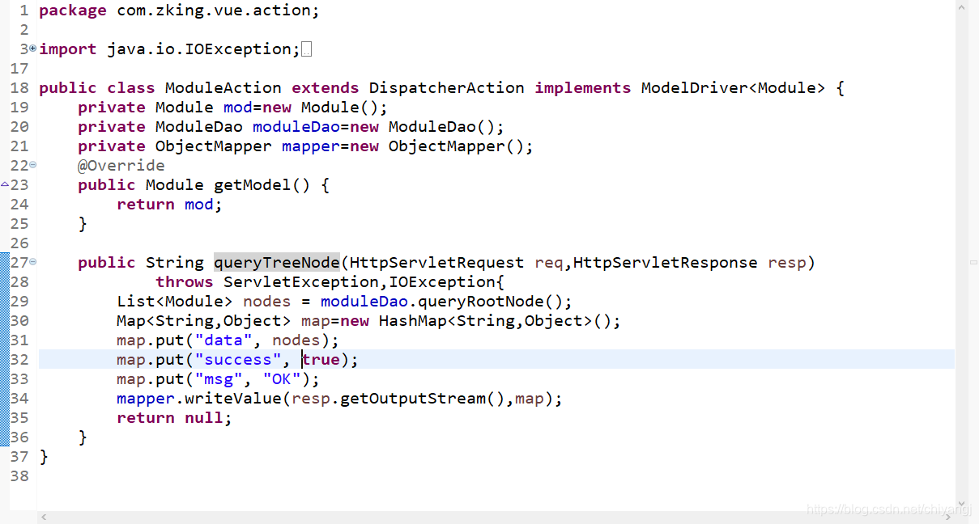
Task: Click 'return mod;' statement on line 24
Action: click(170, 205)
